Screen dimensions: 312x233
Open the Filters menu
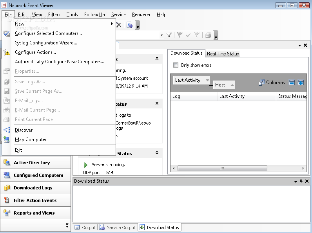pos(54,15)
